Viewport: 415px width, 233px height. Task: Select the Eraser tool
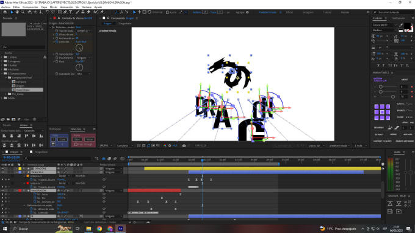[88, 12]
